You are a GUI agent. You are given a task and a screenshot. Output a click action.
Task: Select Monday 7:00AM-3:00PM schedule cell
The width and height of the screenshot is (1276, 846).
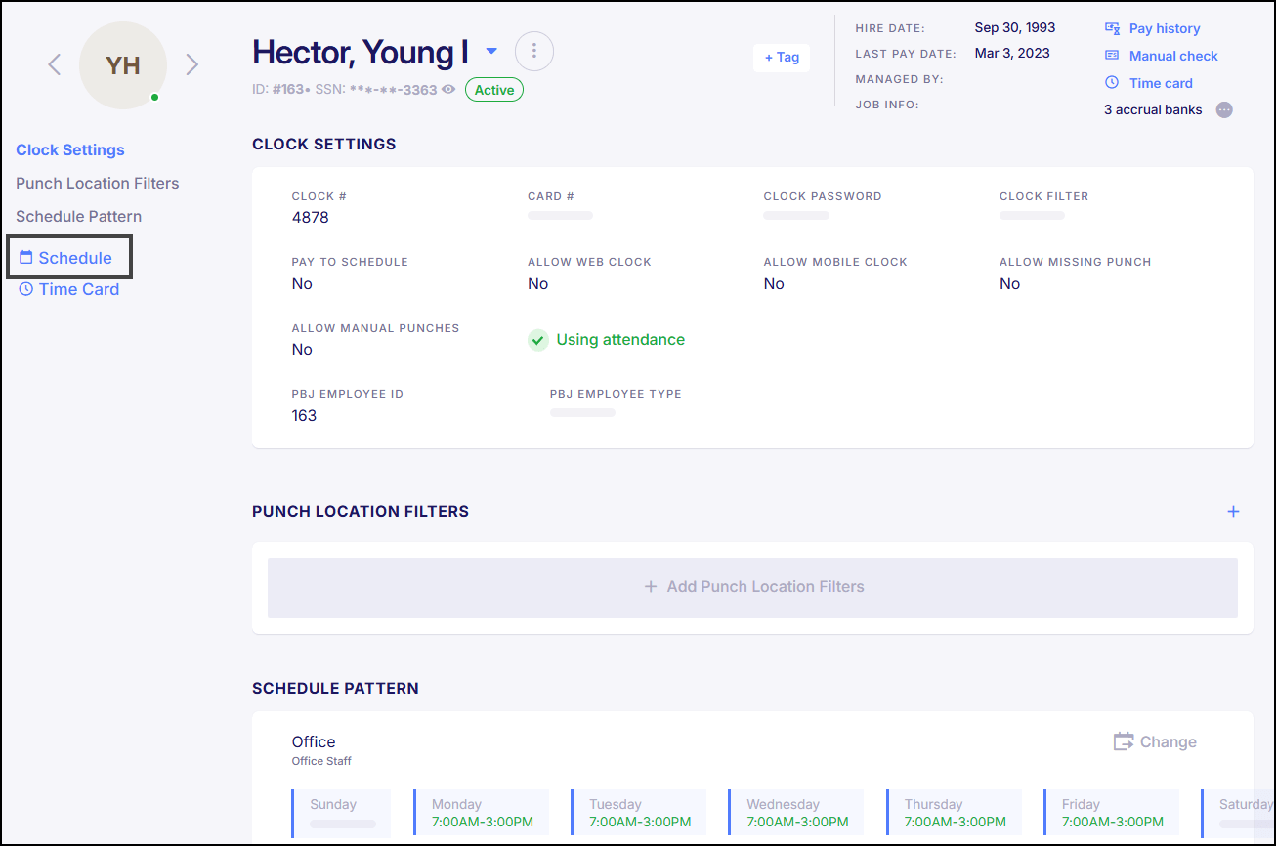pos(481,814)
